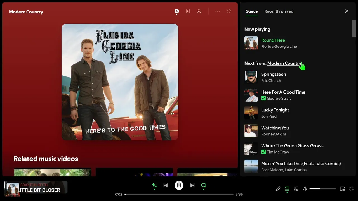Open the Jon Pardi artist link

click(269, 116)
